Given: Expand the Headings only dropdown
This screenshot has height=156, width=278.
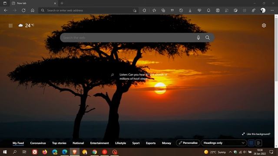Looking at the screenshot, I should 224,143.
